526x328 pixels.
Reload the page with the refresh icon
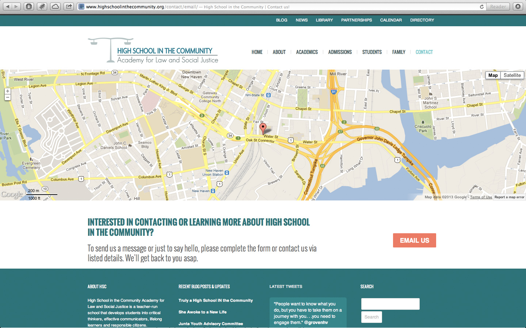point(481,7)
